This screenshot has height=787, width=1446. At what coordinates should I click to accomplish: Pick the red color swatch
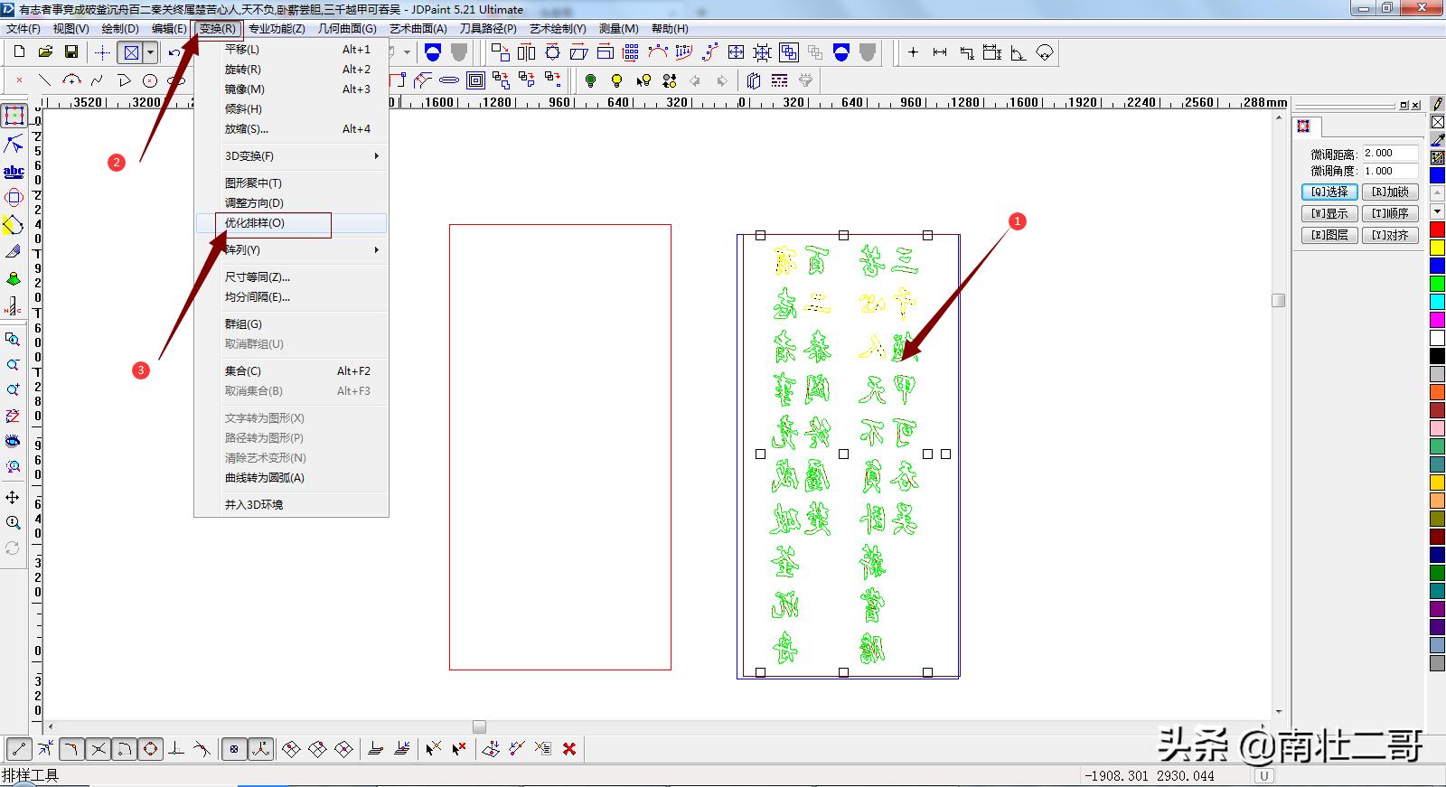tap(1437, 230)
